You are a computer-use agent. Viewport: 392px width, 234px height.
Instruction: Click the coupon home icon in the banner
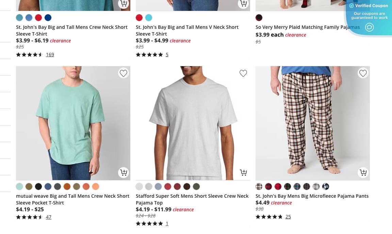[370, 27]
